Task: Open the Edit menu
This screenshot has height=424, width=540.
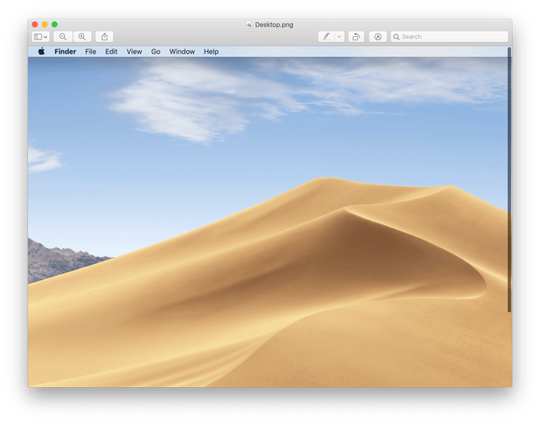Action: (x=111, y=52)
